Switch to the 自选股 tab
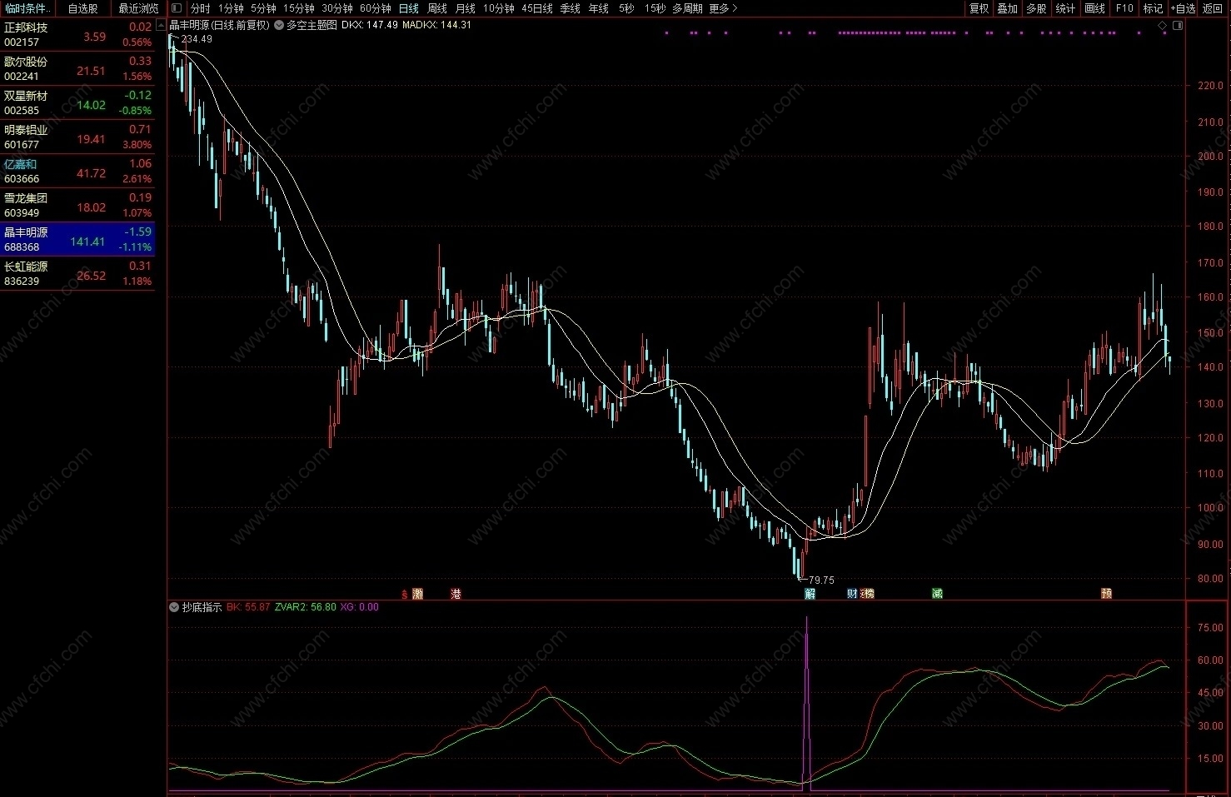 [82, 8]
